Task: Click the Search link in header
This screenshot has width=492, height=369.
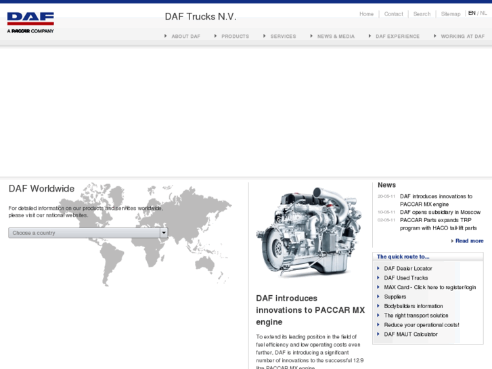Action: [422, 14]
